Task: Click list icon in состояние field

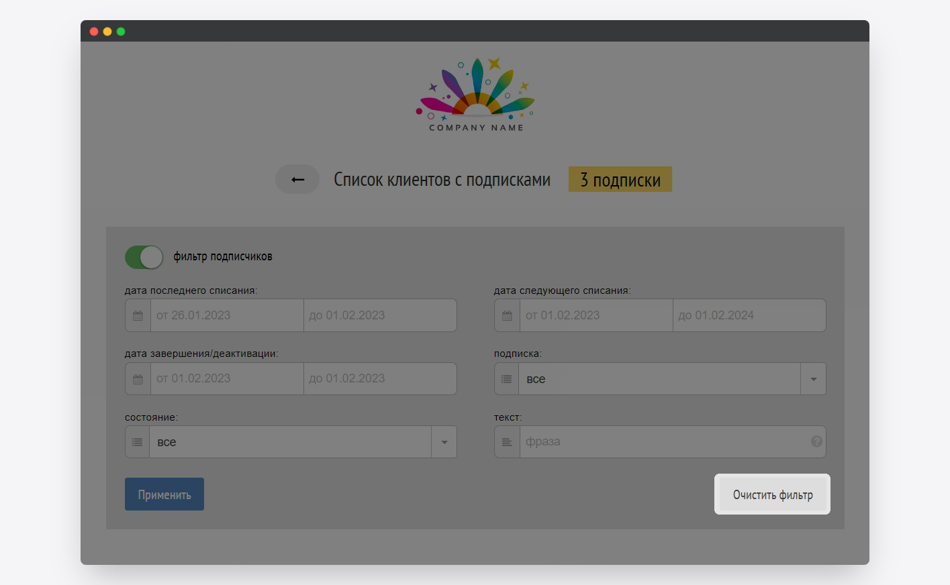Action: coord(138,442)
